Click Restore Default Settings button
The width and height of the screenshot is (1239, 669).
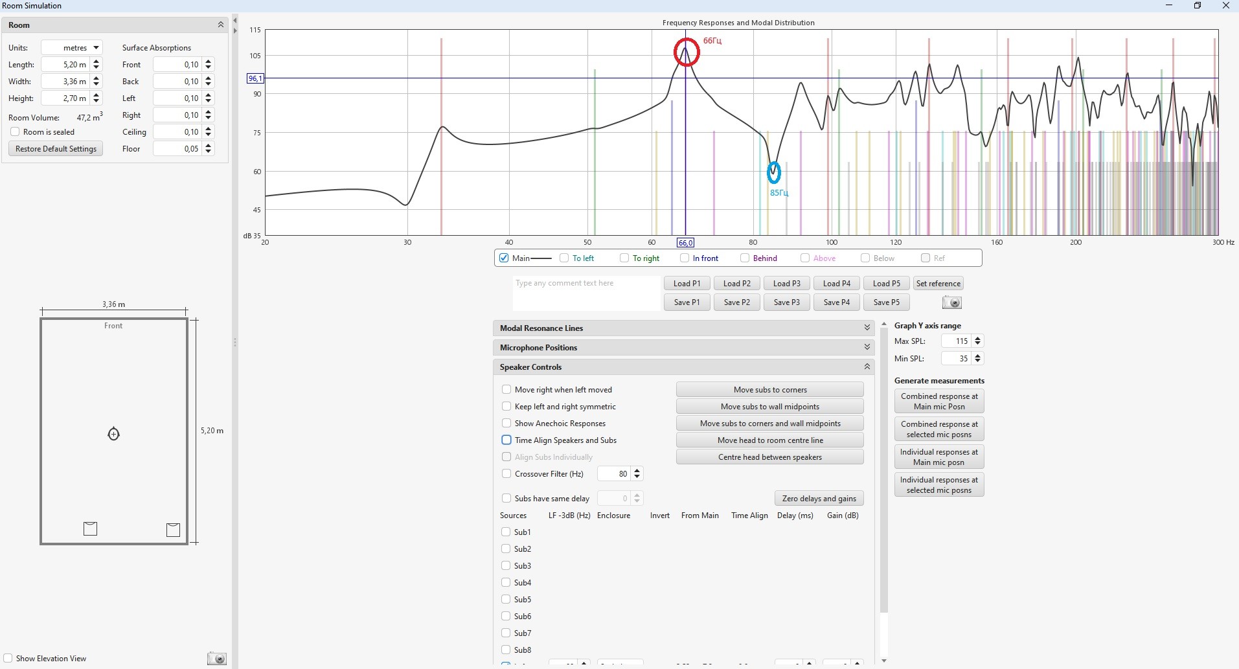click(56, 149)
